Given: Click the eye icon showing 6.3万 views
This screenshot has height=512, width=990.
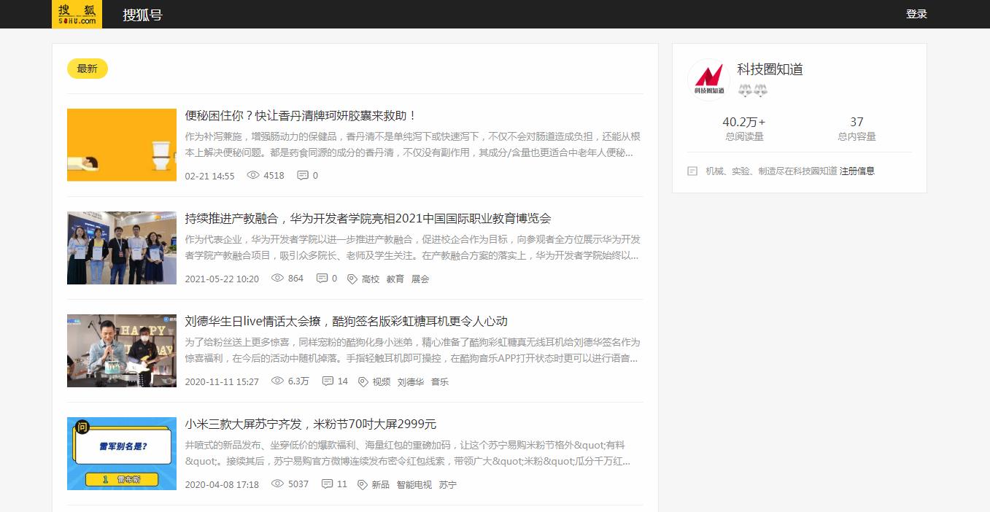Looking at the screenshot, I should [277, 381].
